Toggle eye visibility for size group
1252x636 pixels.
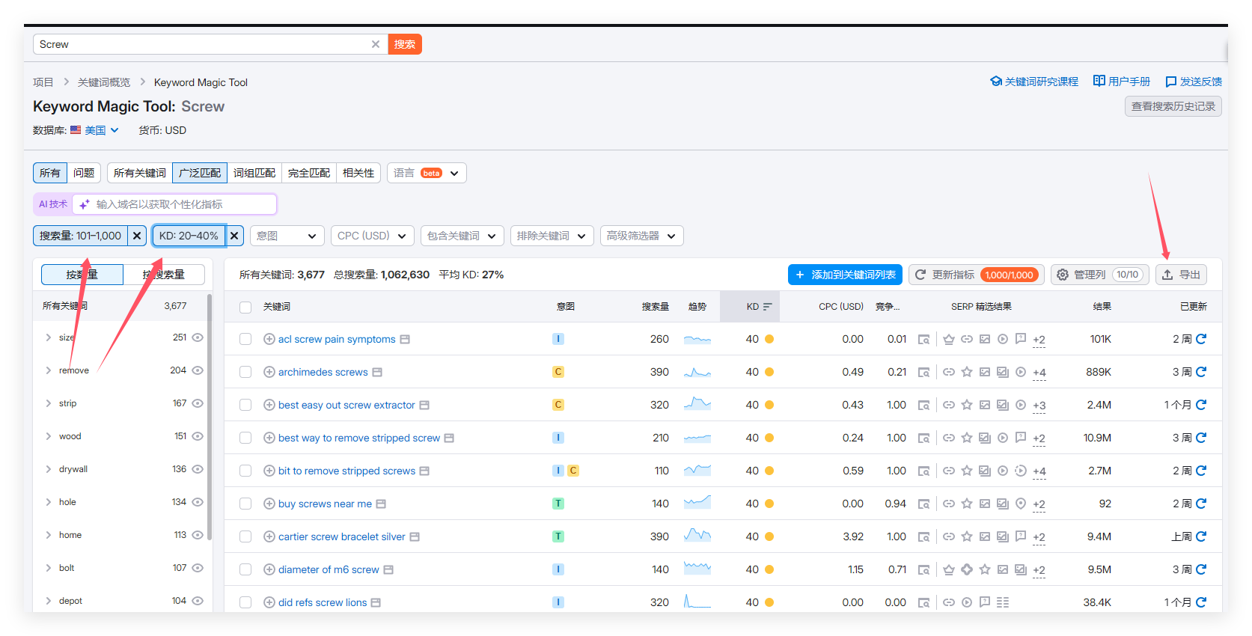point(198,337)
